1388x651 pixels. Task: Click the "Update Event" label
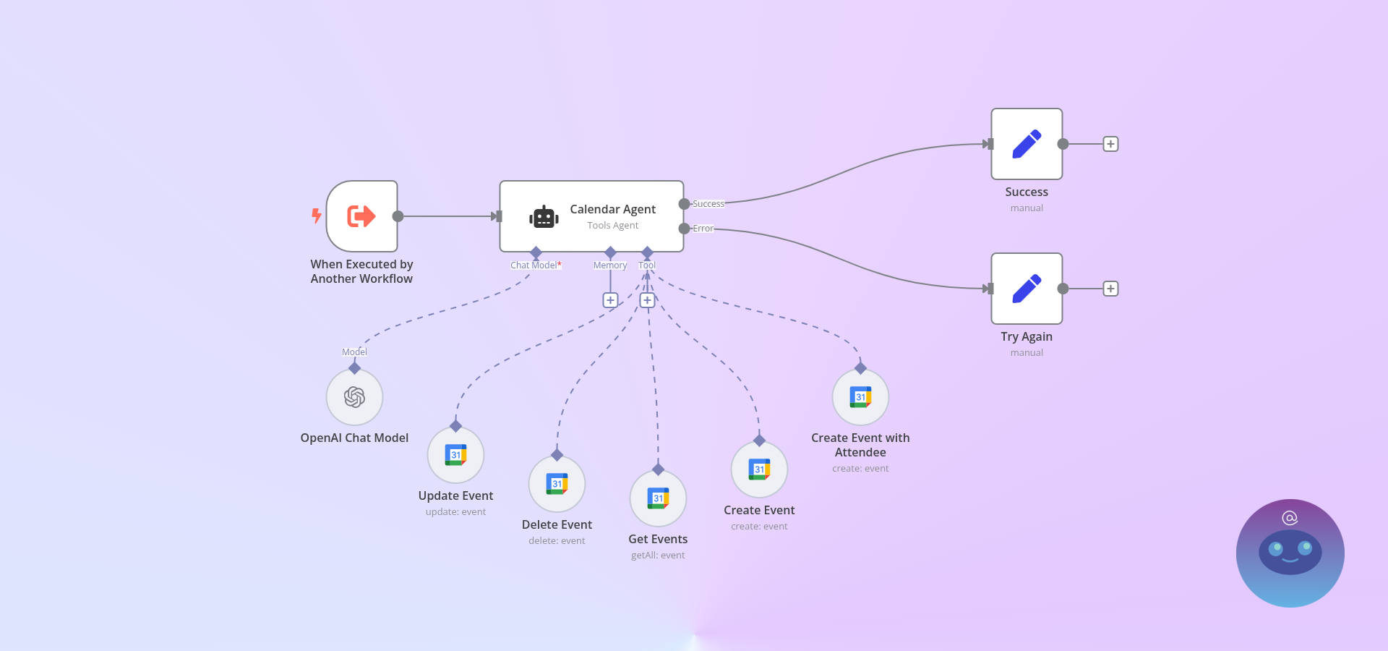[455, 495]
